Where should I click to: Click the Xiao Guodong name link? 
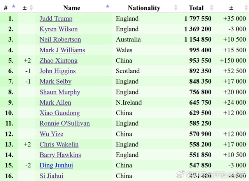[60, 113]
